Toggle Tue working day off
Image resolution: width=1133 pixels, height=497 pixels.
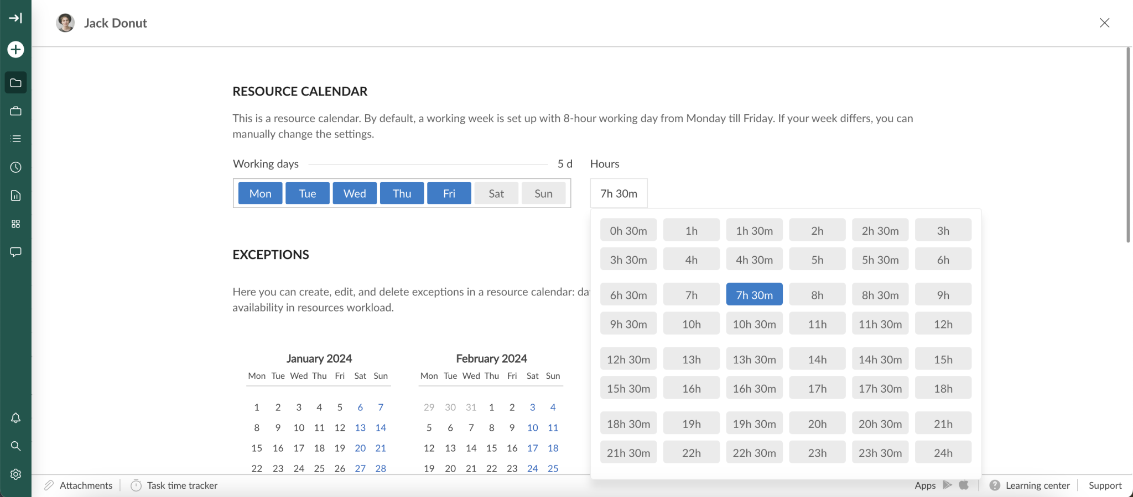pos(308,193)
